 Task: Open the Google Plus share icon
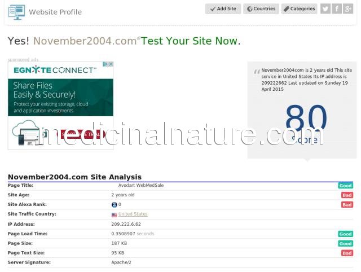point(348,9)
